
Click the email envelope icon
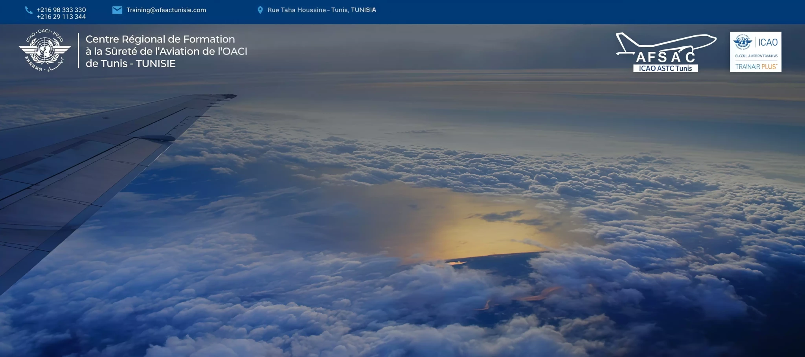pos(117,10)
